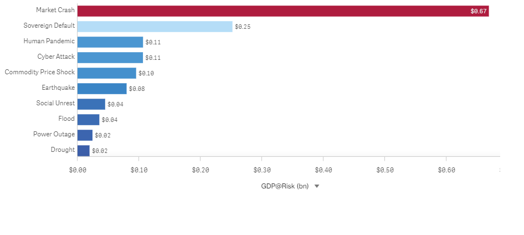Click the Market Crash axis label
The height and width of the screenshot is (235, 524).
55,10
